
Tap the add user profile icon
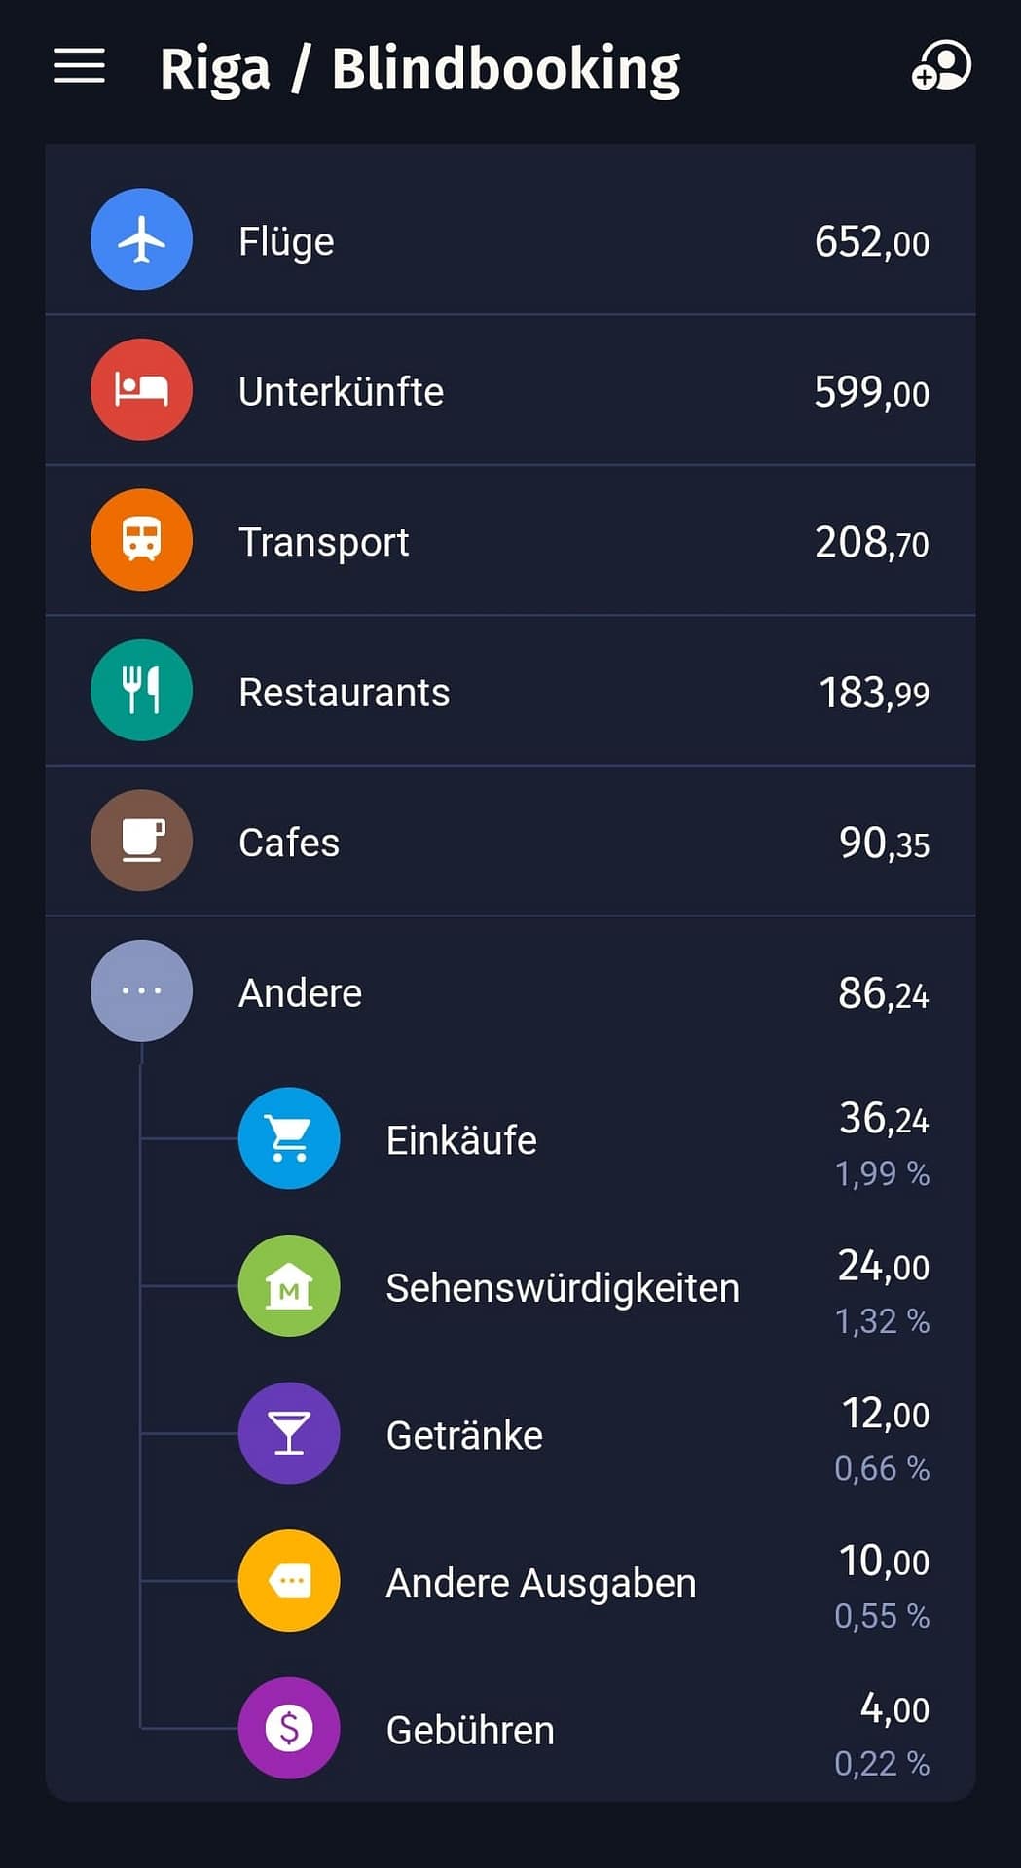pos(940,66)
